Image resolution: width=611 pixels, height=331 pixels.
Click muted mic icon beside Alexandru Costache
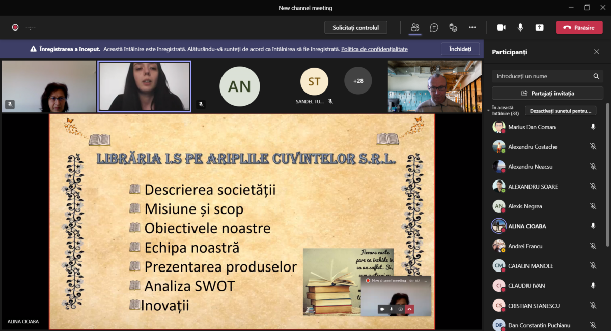click(x=593, y=147)
